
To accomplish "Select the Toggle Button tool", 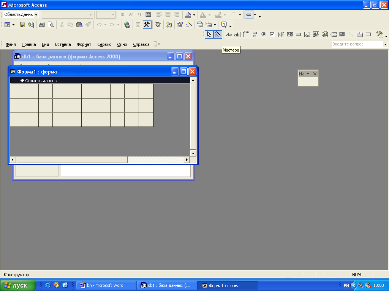I will coord(255,34).
